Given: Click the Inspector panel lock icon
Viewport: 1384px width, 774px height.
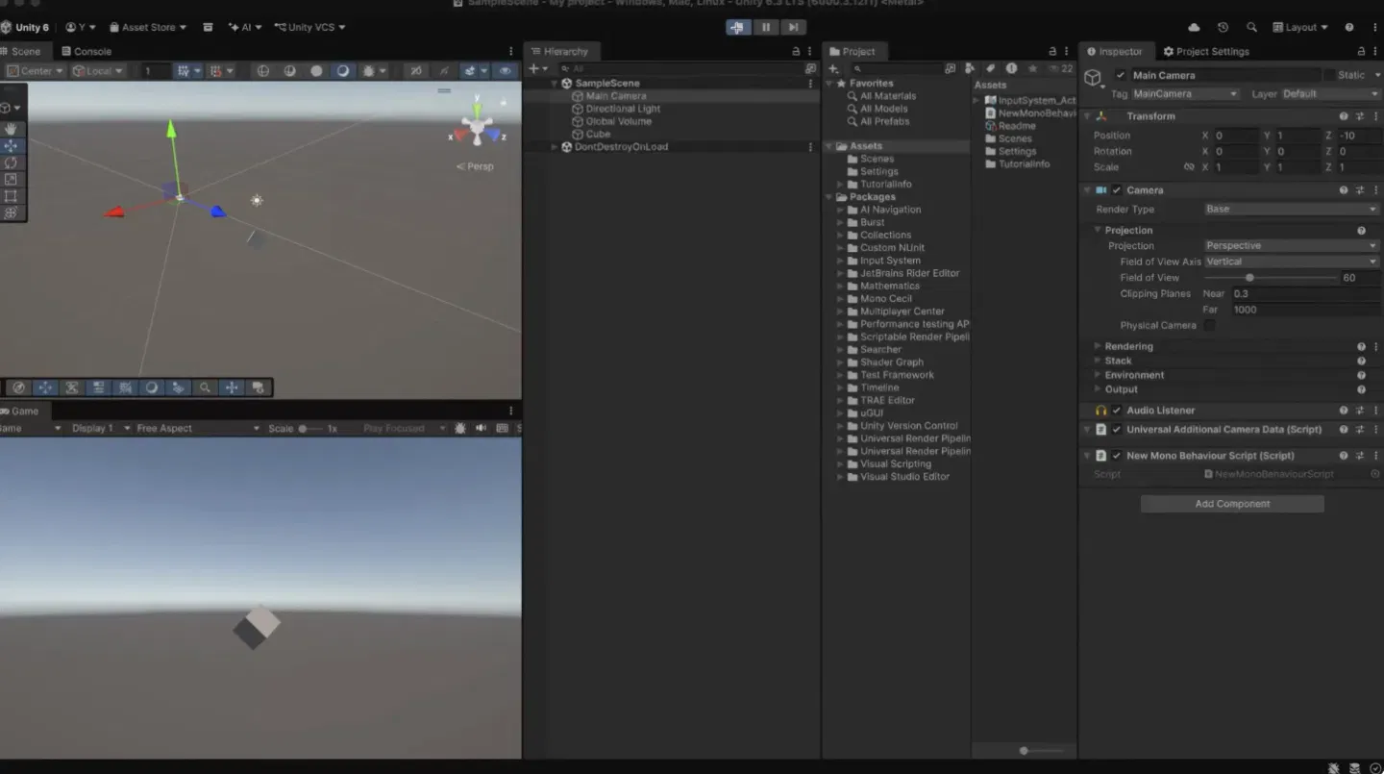Looking at the screenshot, I should 1362,52.
